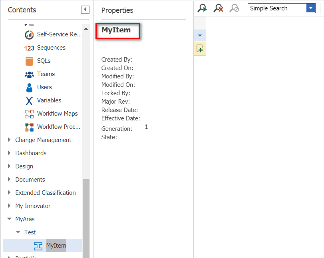Expand the Design category
The height and width of the screenshot is (258, 324).
pyautogui.click(x=9, y=166)
